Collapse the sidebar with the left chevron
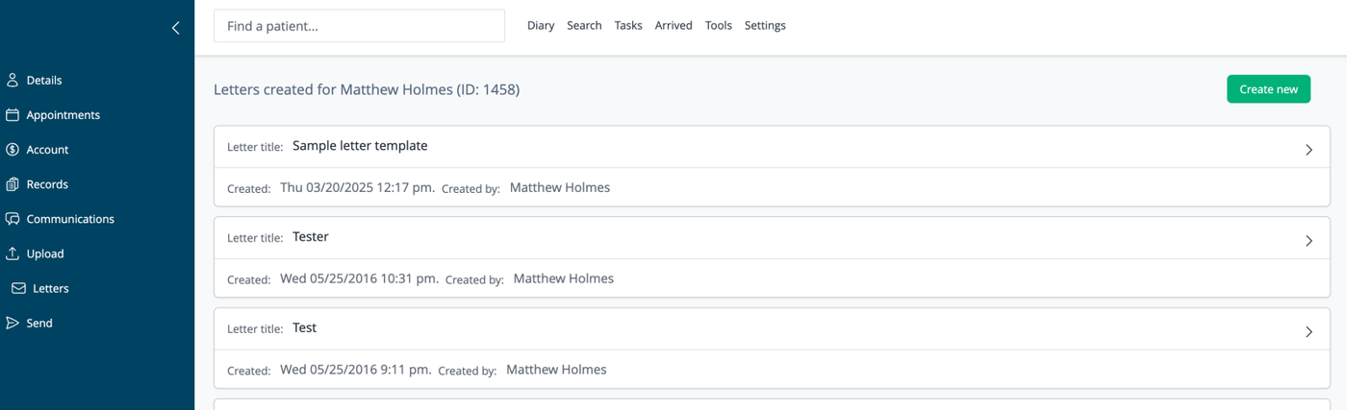 click(x=175, y=28)
